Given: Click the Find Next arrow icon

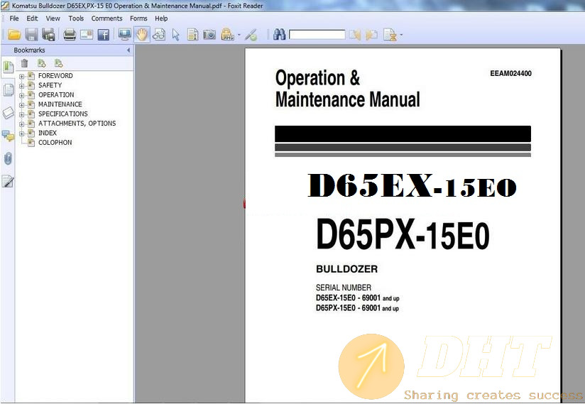Looking at the screenshot, I should click(371, 35).
